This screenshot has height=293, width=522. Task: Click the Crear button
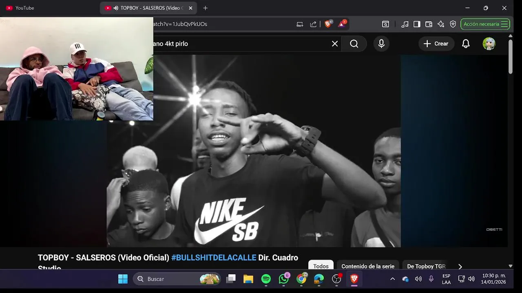tap(436, 44)
